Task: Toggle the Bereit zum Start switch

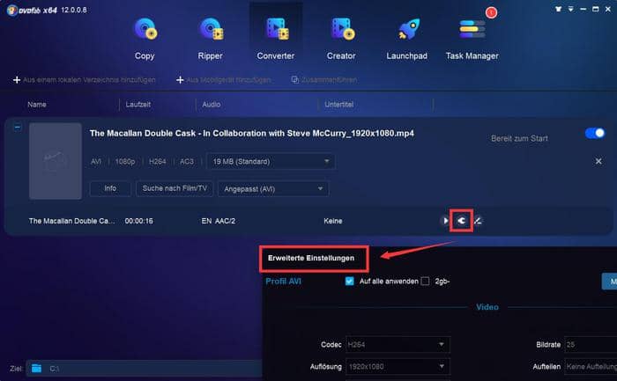Action: 595,133
